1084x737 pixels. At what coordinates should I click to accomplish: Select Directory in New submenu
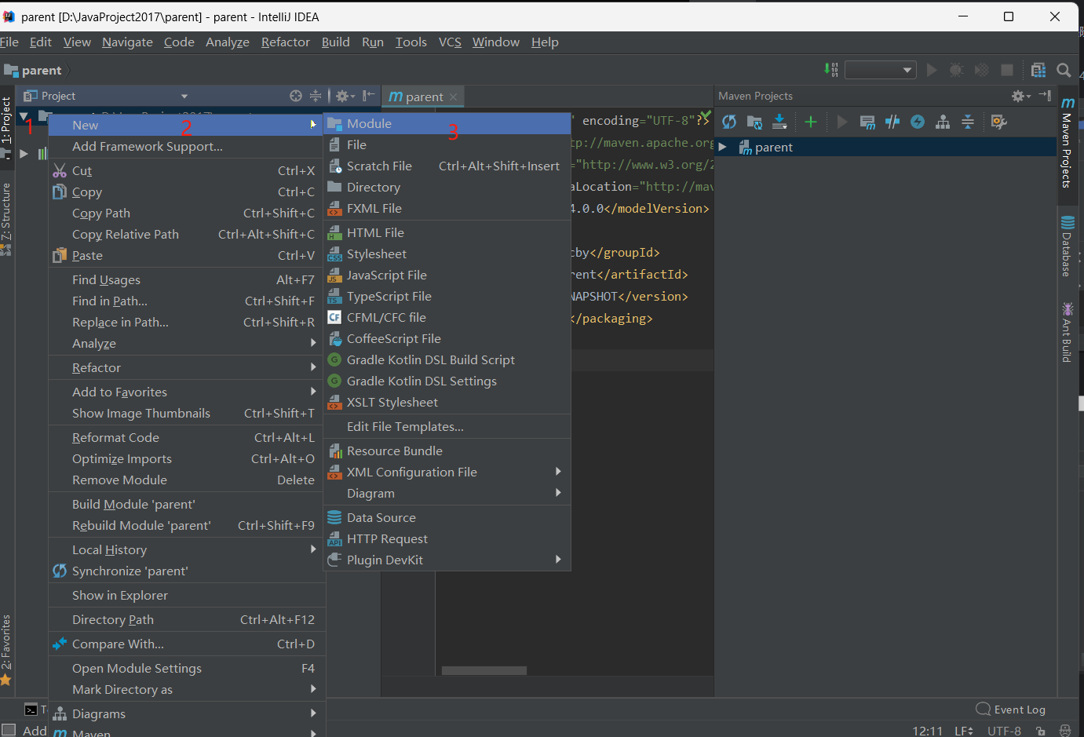pos(447,187)
